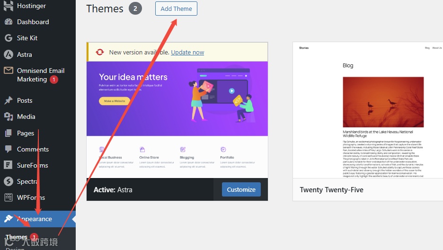Click the Media library icon
This screenshot has height=250, width=443.
point(9,116)
